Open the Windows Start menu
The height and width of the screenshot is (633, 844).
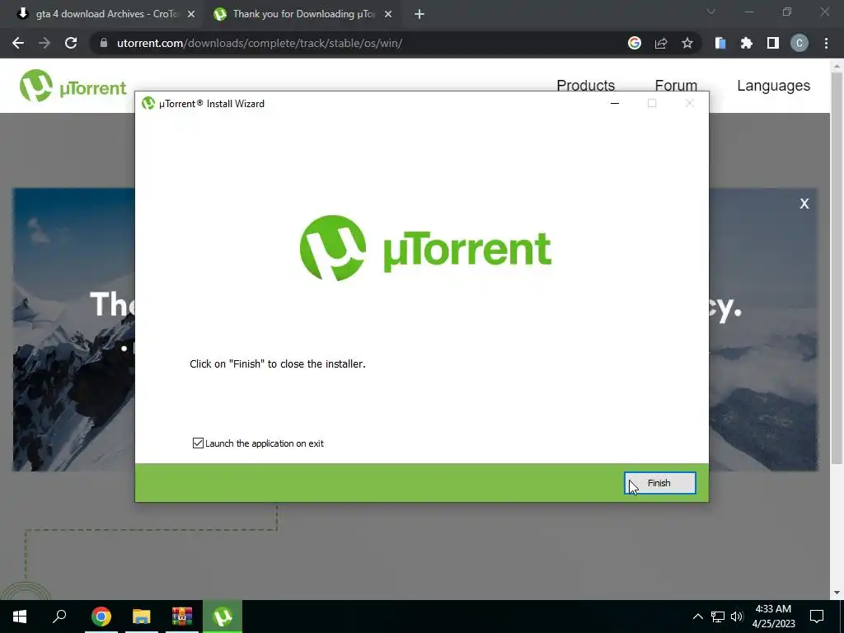pyautogui.click(x=20, y=617)
